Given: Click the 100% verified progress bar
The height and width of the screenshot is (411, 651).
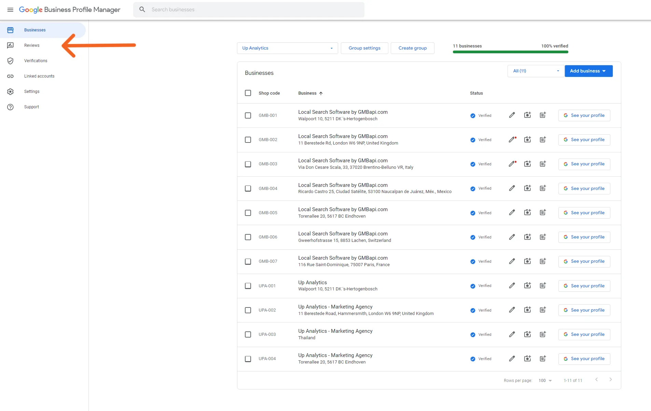Looking at the screenshot, I should (510, 52).
